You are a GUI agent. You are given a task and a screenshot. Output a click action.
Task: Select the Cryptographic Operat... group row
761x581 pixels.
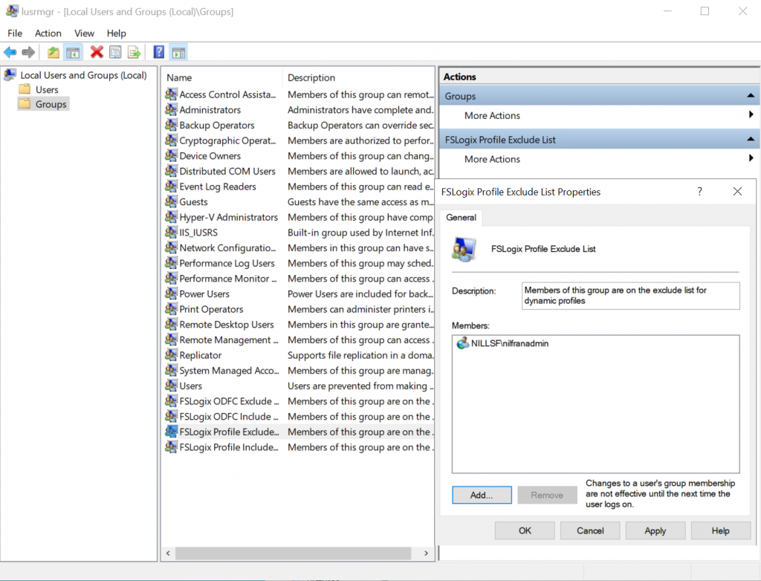point(299,140)
